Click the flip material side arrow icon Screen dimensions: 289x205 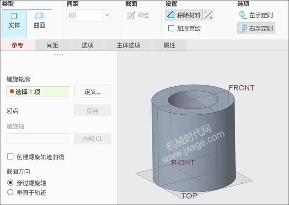[x=208, y=15]
